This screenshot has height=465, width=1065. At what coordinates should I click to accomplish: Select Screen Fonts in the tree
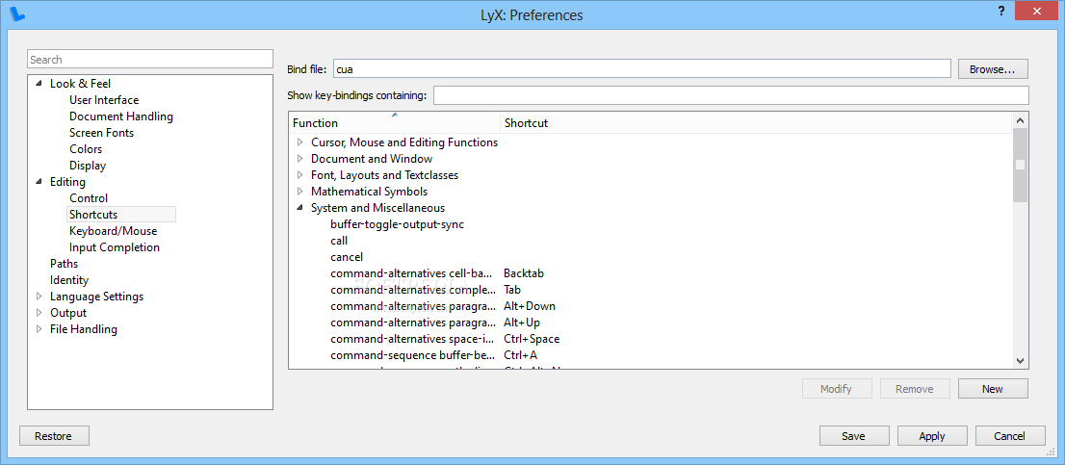[x=101, y=132]
